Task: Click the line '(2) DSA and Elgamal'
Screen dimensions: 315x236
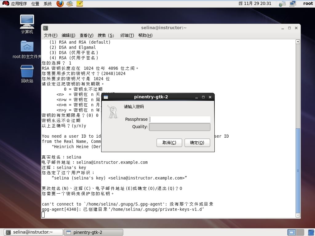Action: point(73,47)
